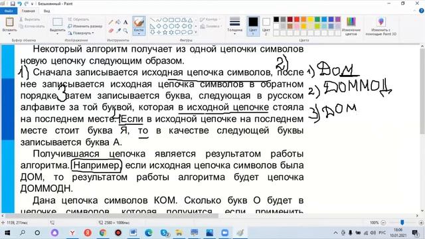Click the zoom in plus button
The height and width of the screenshot is (239, 425).
(421, 222)
